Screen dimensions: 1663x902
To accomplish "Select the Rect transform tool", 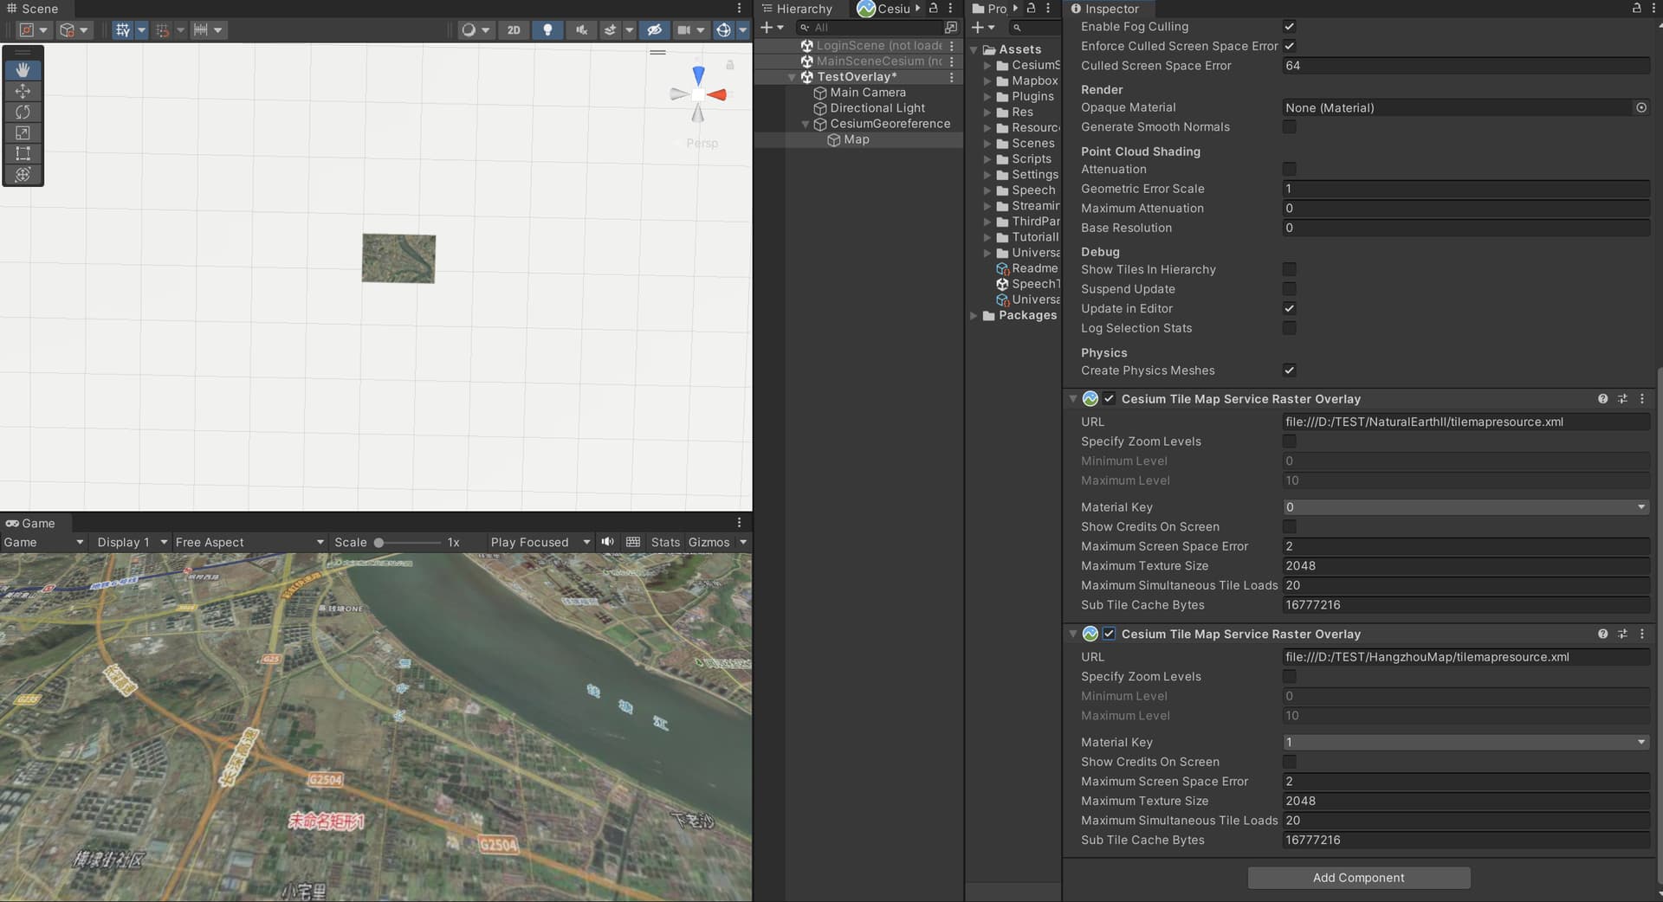I will [x=23, y=153].
